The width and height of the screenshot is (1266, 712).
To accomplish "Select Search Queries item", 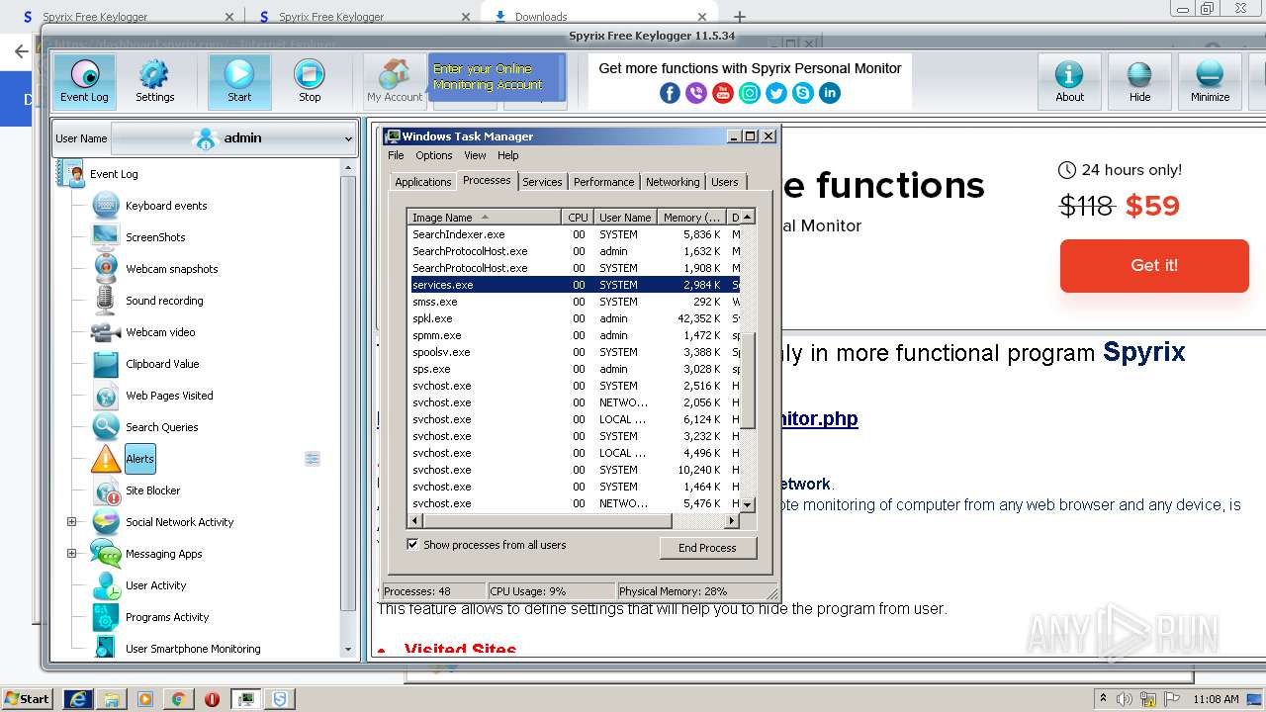I will [x=161, y=427].
